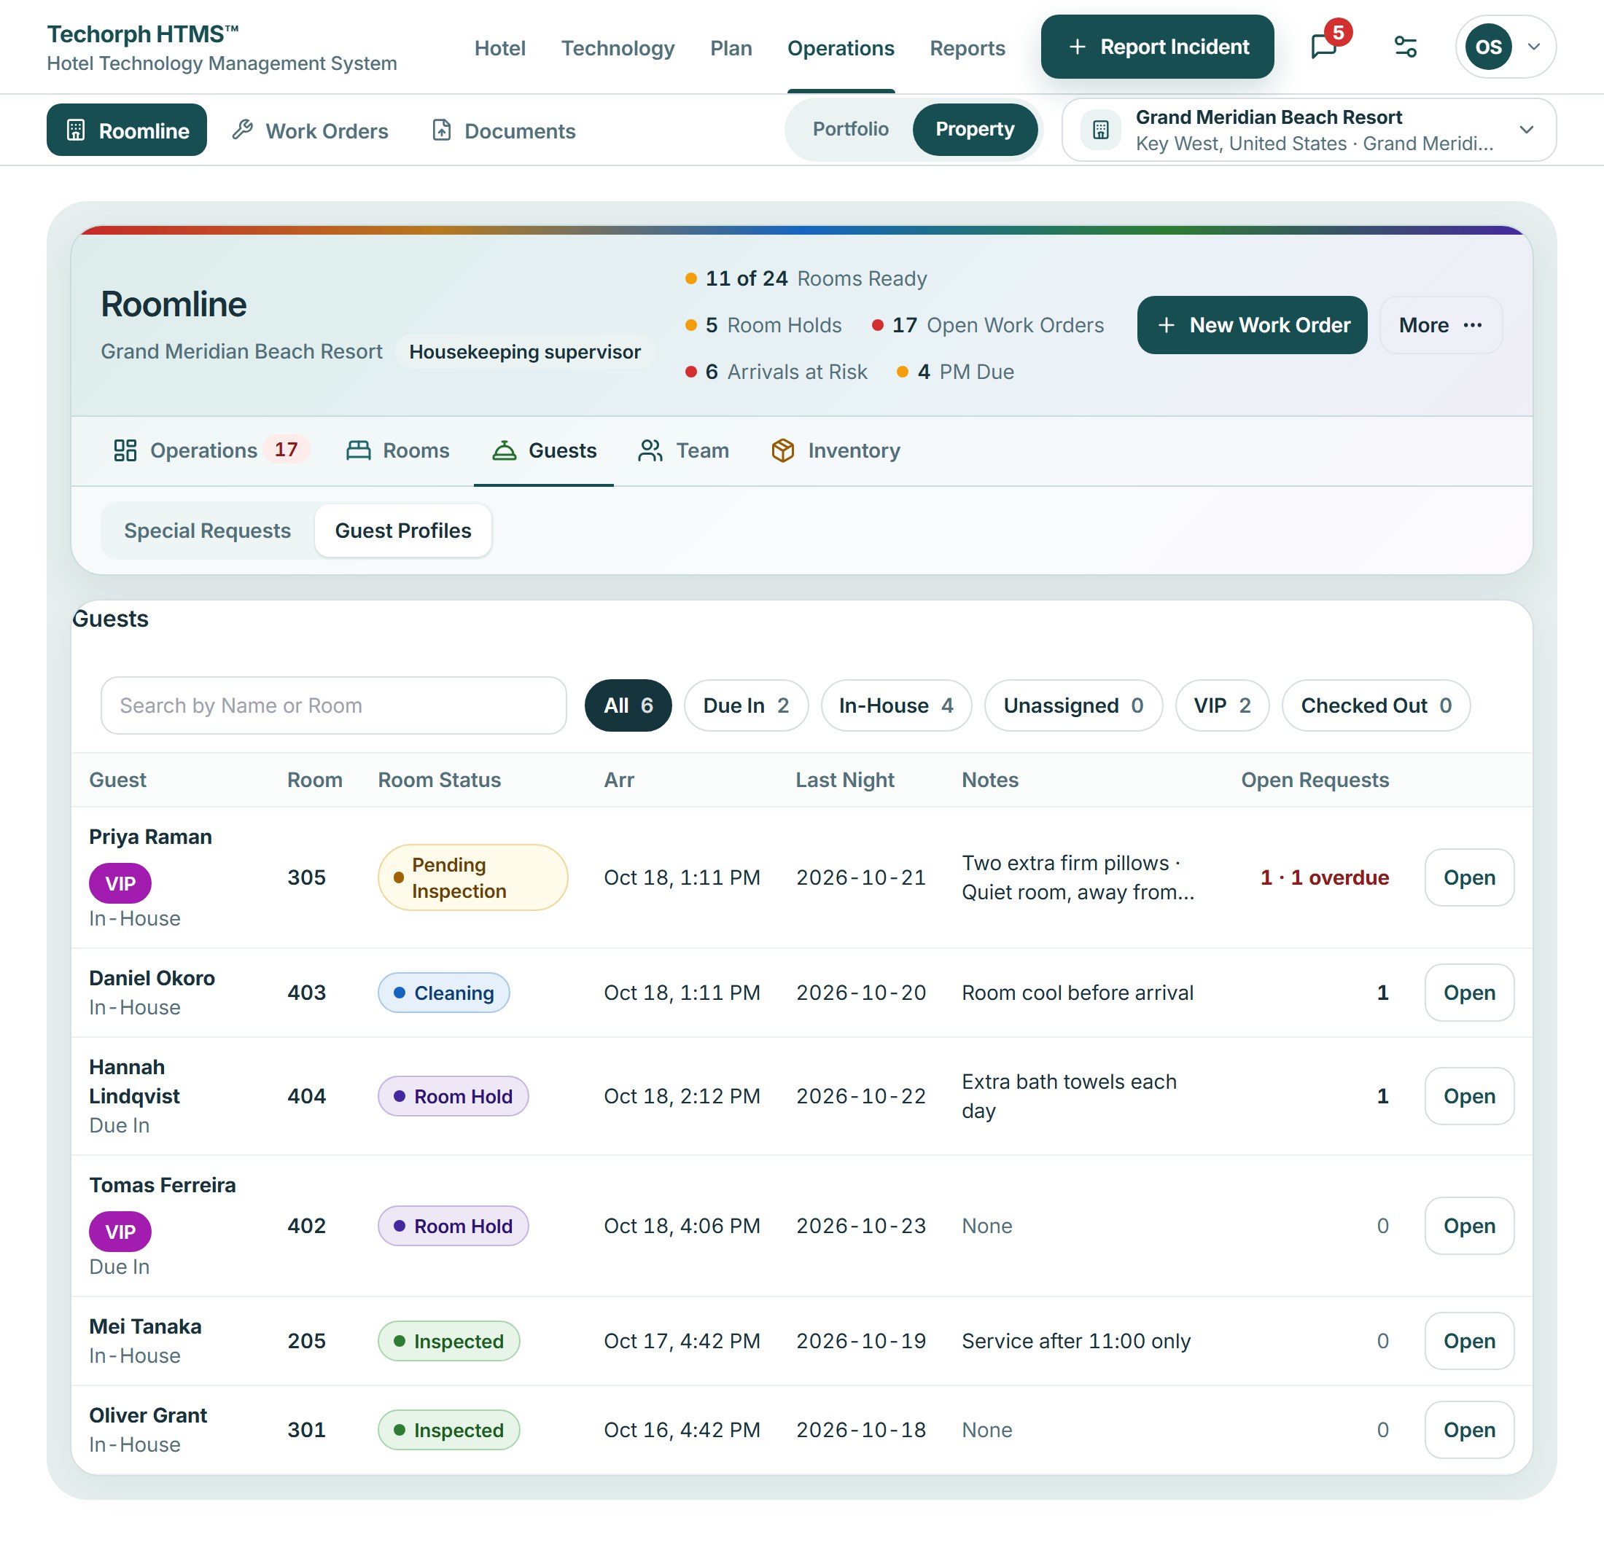Open the More actions menu
Screen dimensions: 1604x1545
click(1441, 325)
